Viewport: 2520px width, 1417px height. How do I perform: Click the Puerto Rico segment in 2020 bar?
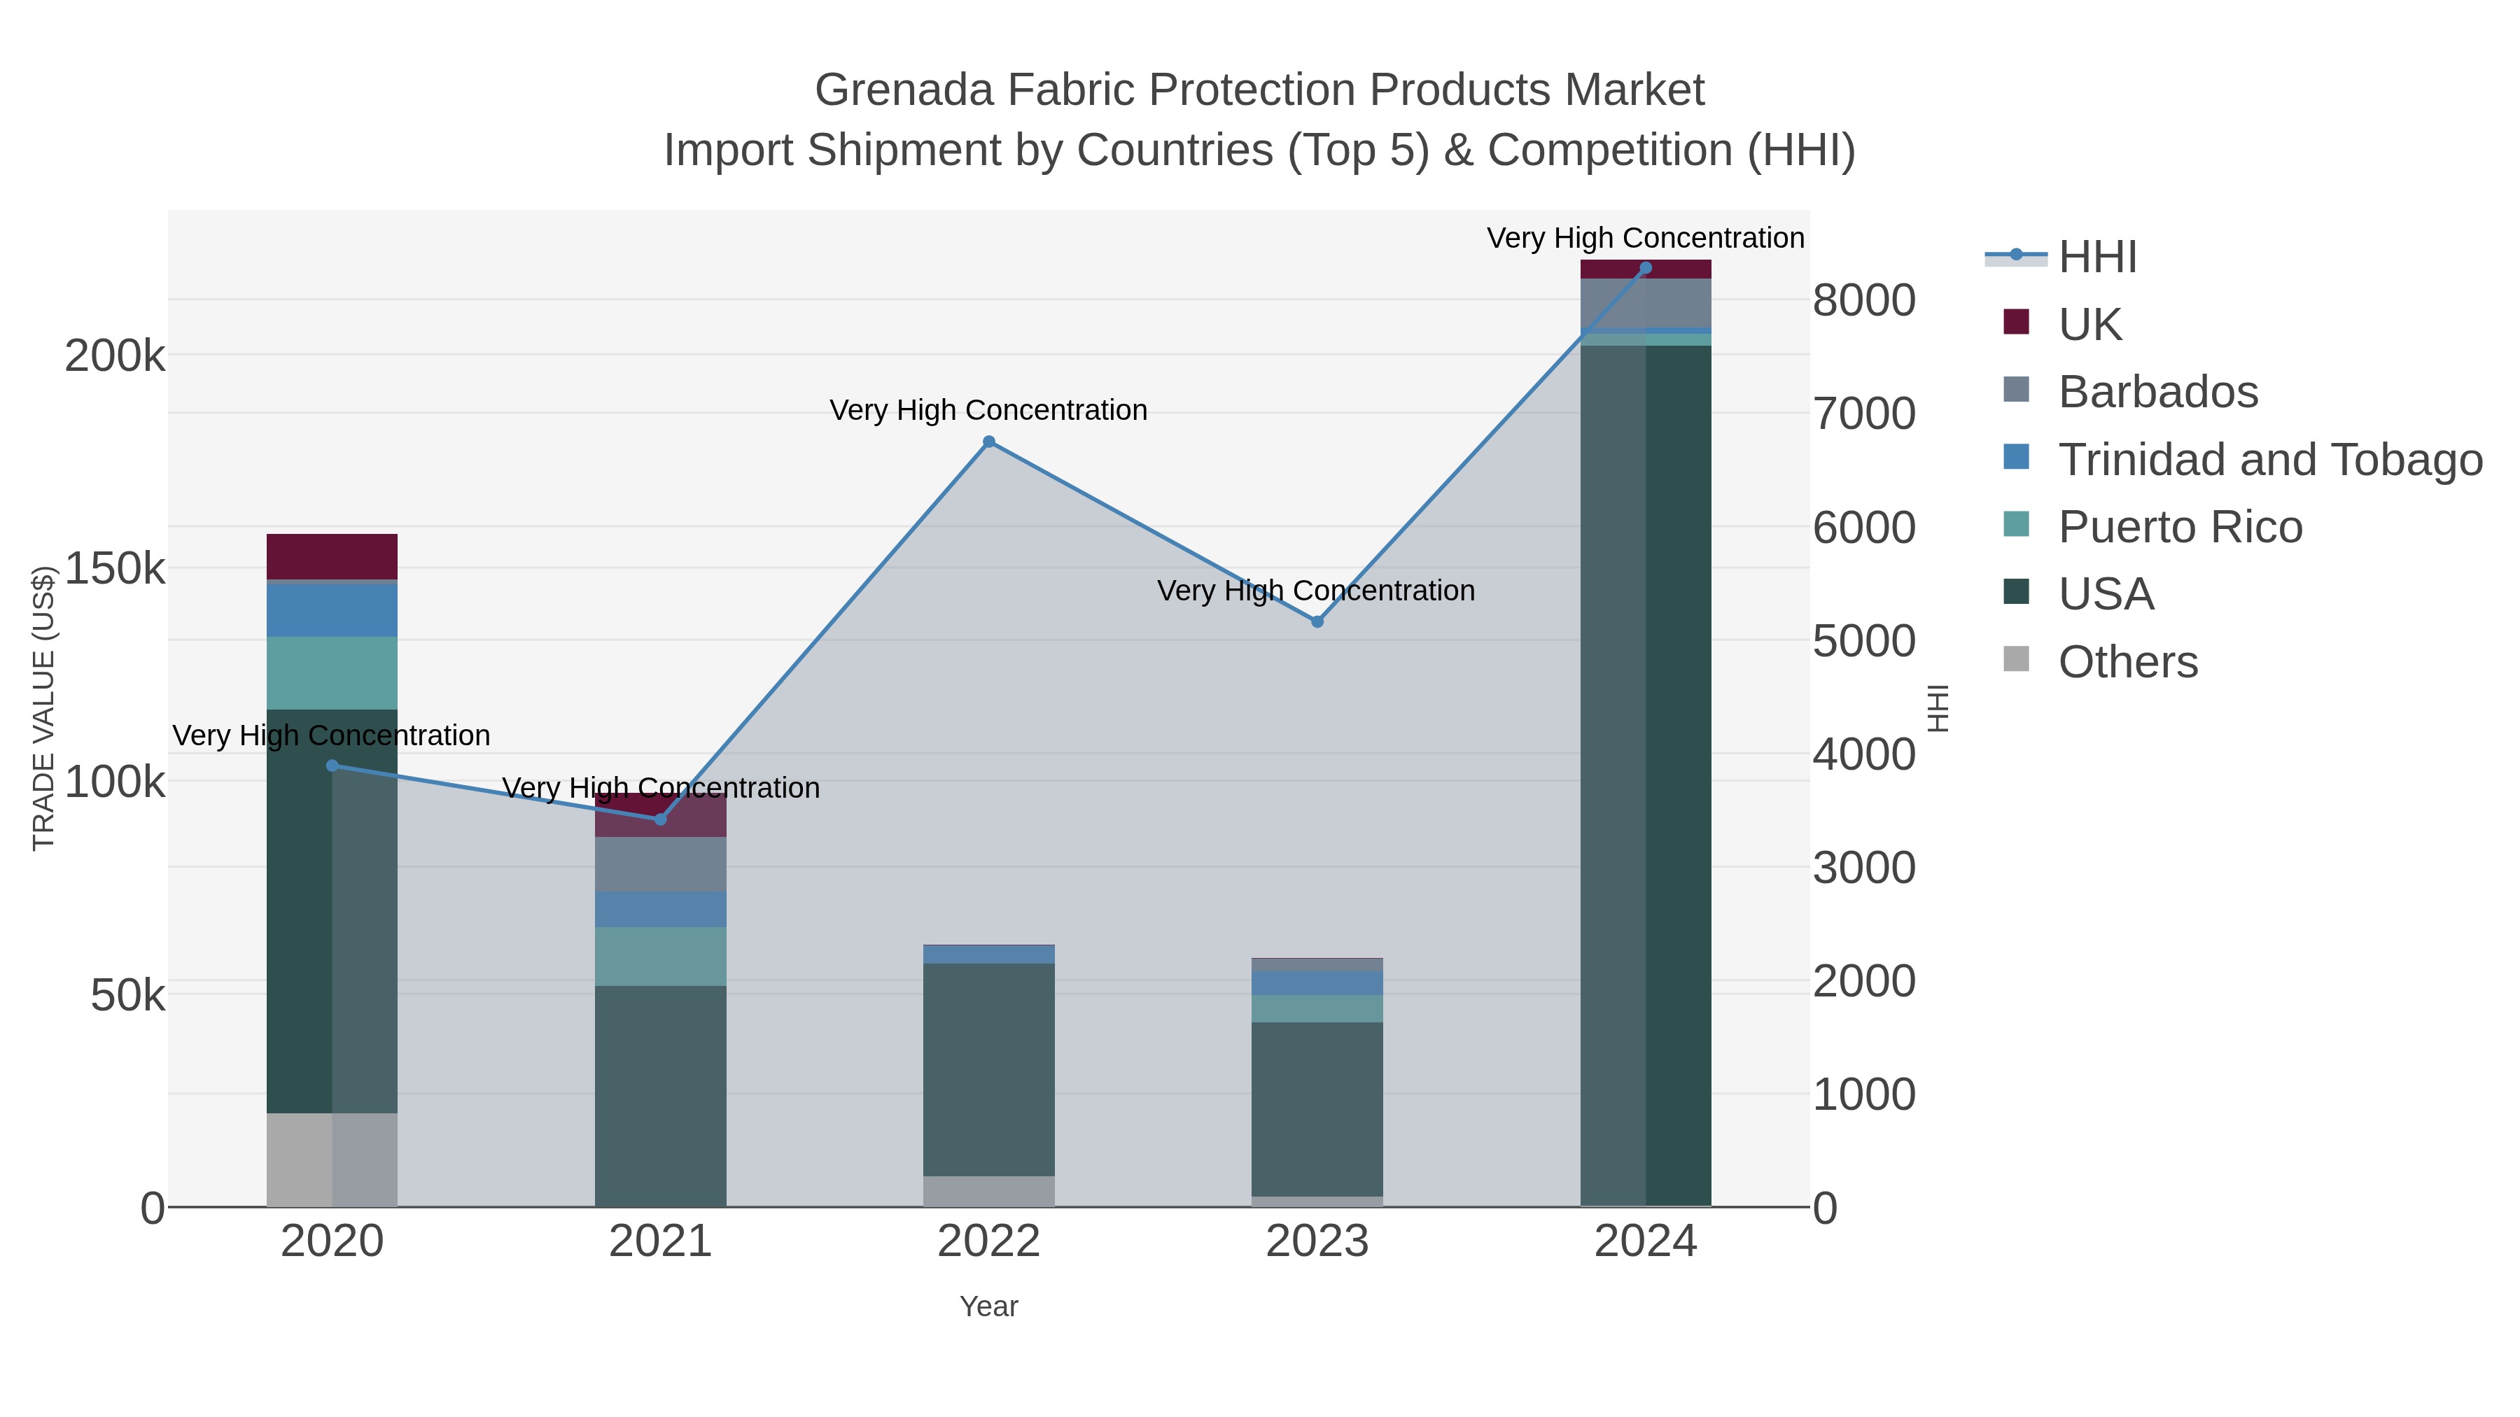(332, 674)
